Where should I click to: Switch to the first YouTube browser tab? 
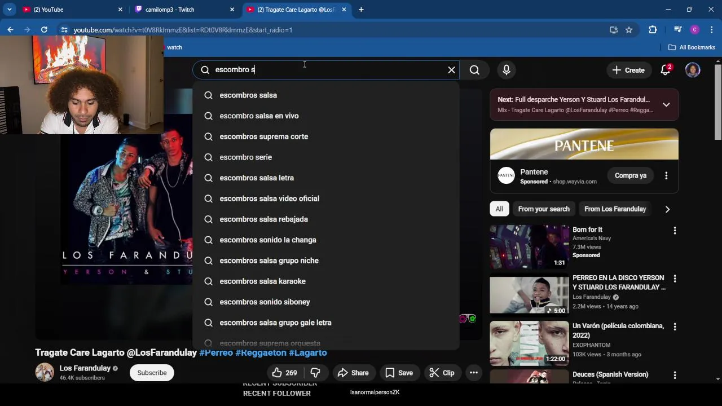click(72, 10)
